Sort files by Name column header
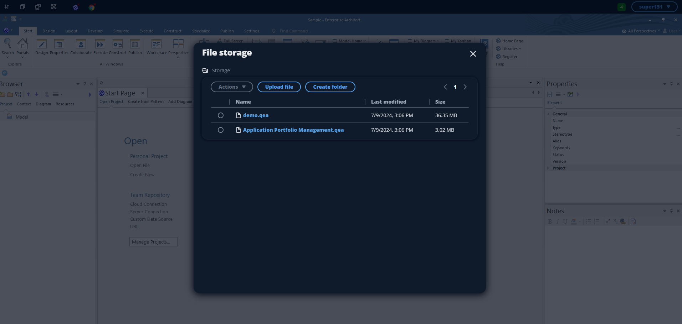Viewport: 682px width, 324px height. 243,102
